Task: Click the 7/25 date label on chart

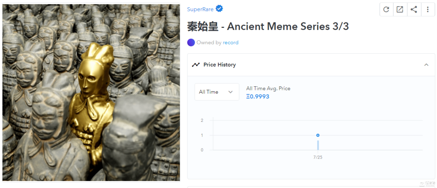Action: point(318,157)
